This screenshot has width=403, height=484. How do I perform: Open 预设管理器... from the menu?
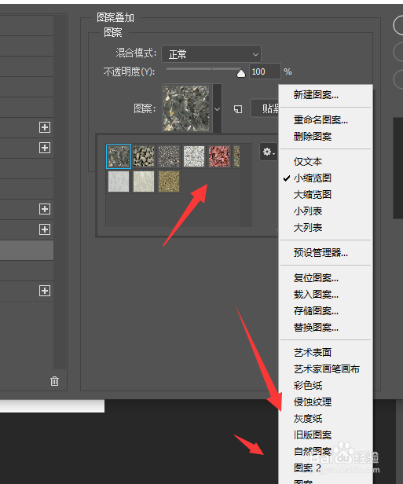[x=321, y=253]
